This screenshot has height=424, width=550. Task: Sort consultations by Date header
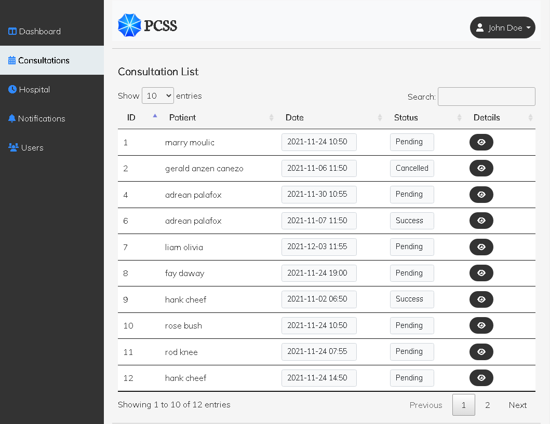294,118
